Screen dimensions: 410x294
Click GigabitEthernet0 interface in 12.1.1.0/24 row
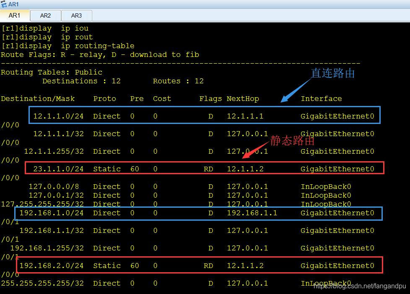[x=337, y=116]
